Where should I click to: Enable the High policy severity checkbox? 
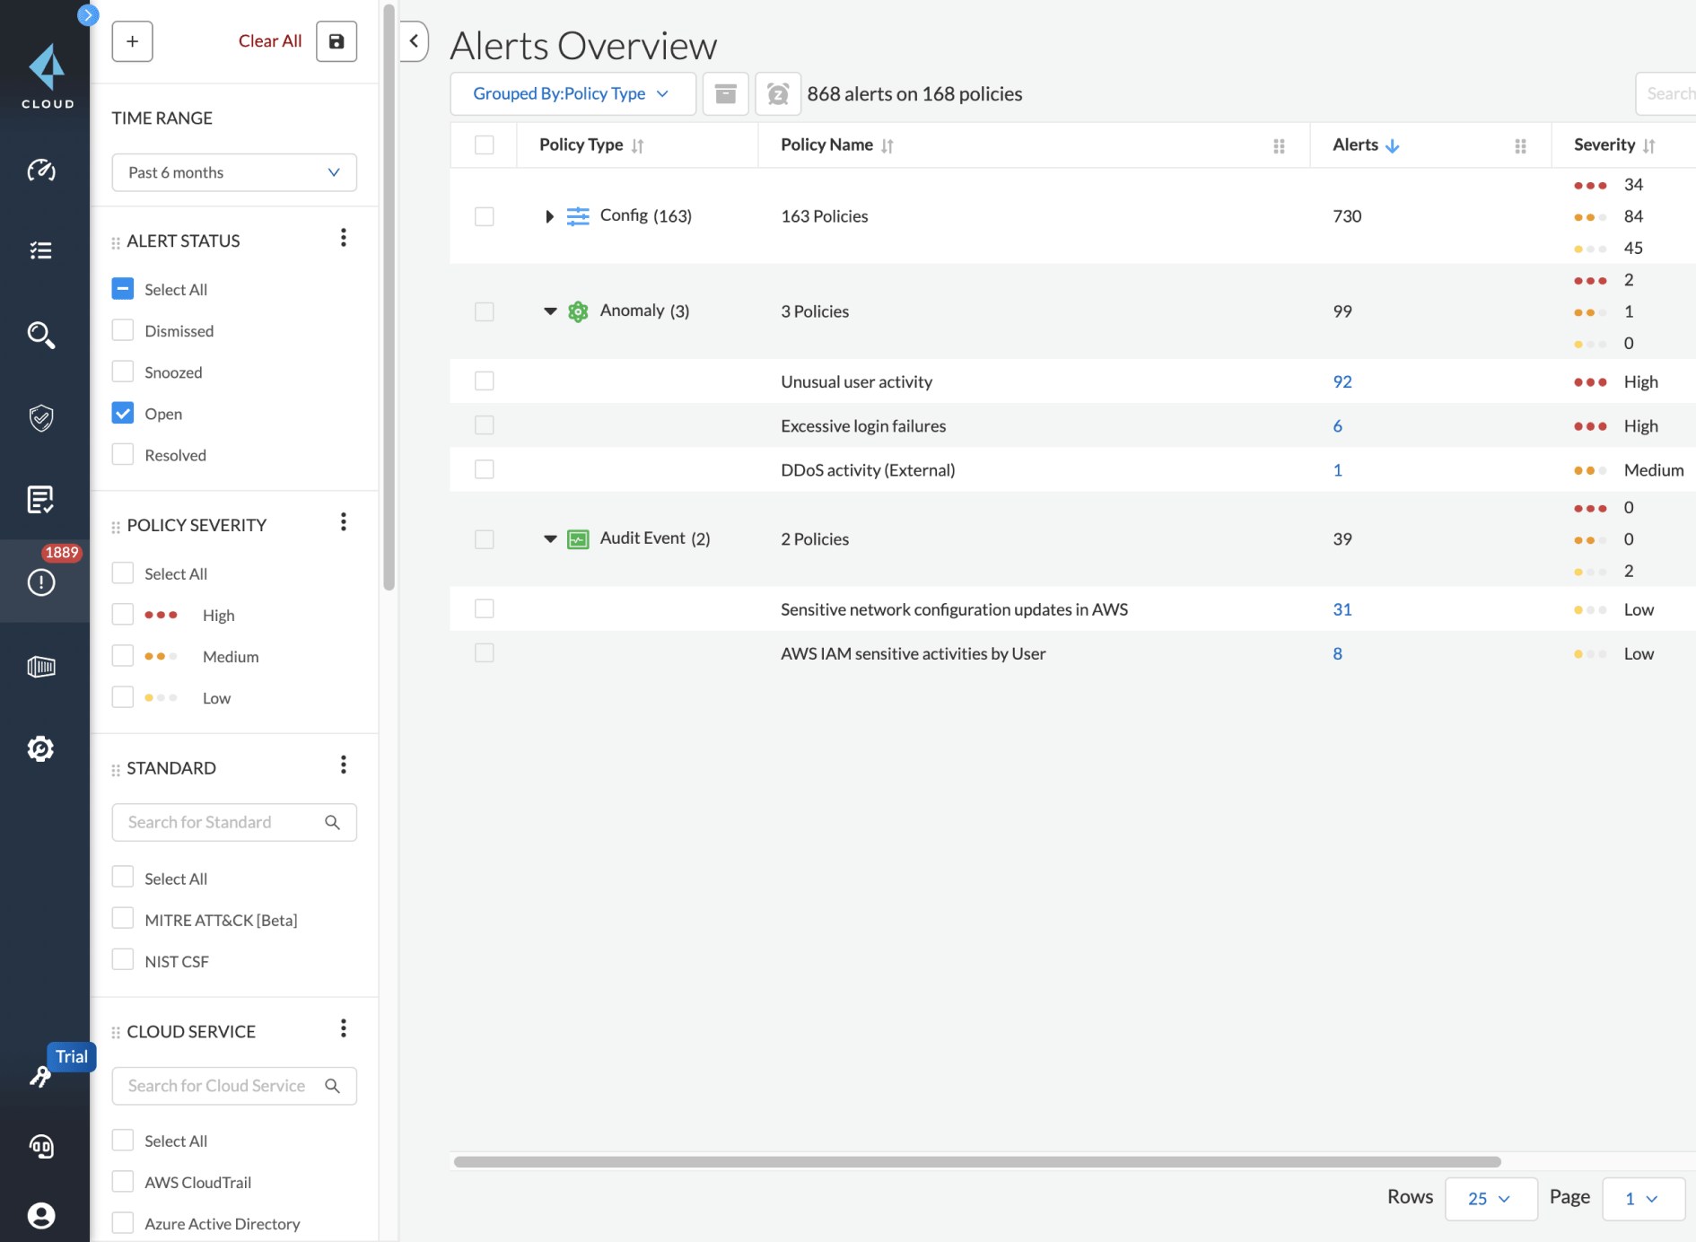pyautogui.click(x=123, y=615)
